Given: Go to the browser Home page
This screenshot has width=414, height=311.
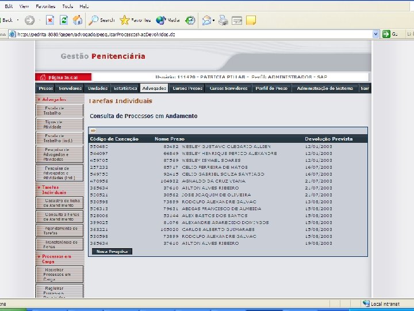Looking at the screenshot, I should point(78,20).
